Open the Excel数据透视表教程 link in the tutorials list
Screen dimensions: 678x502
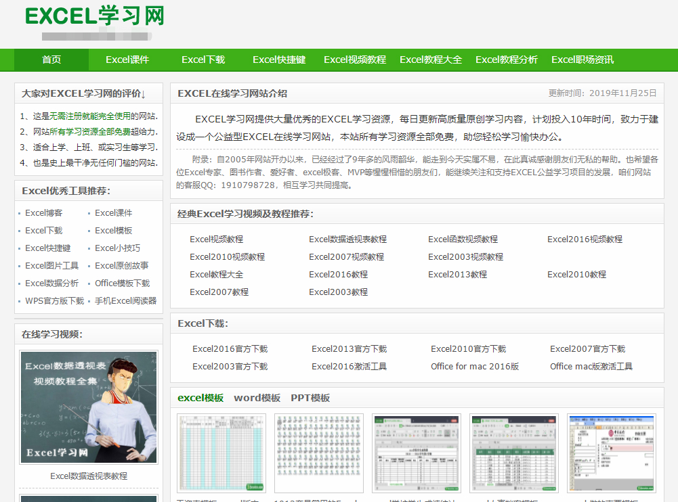point(348,239)
